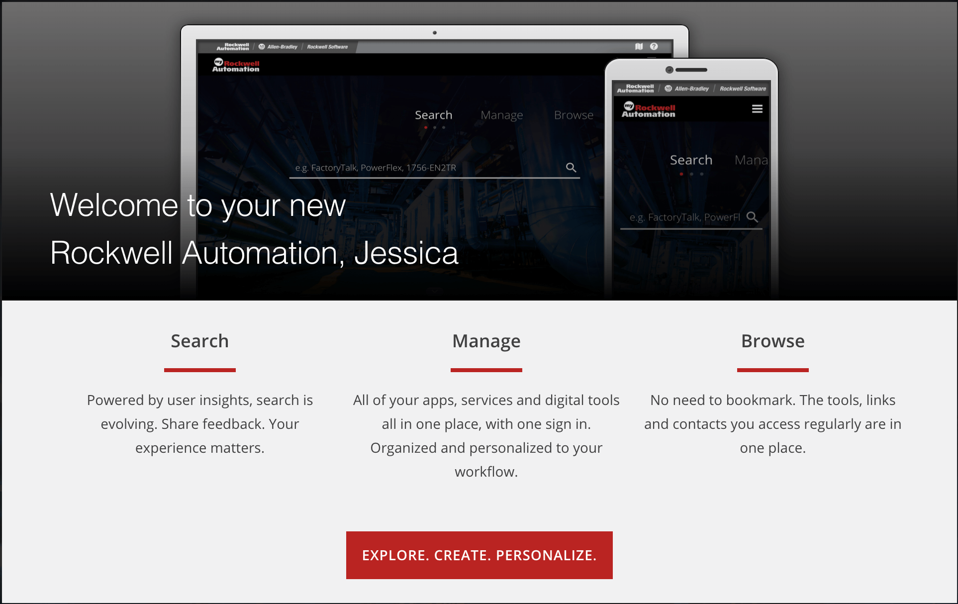Open the Search tab on phone mockup
This screenshot has width=958, height=604.
click(x=691, y=160)
